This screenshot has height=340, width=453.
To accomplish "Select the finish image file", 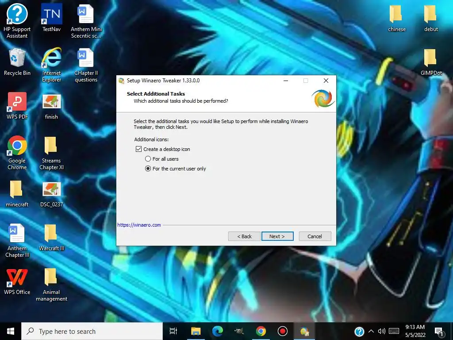I will pos(51,107).
